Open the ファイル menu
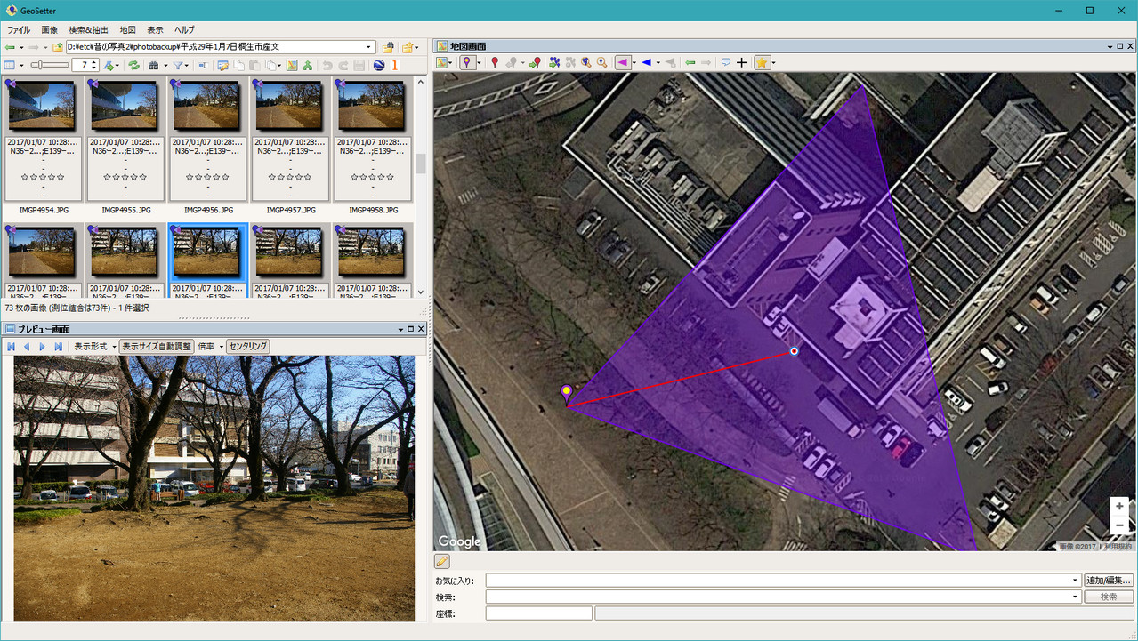The width and height of the screenshot is (1138, 641). [x=19, y=30]
